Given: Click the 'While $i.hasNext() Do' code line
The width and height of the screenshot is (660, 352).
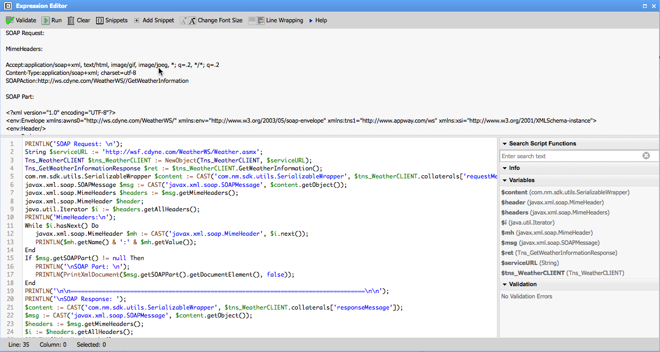Looking at the screenshot, I should [62, 226].
